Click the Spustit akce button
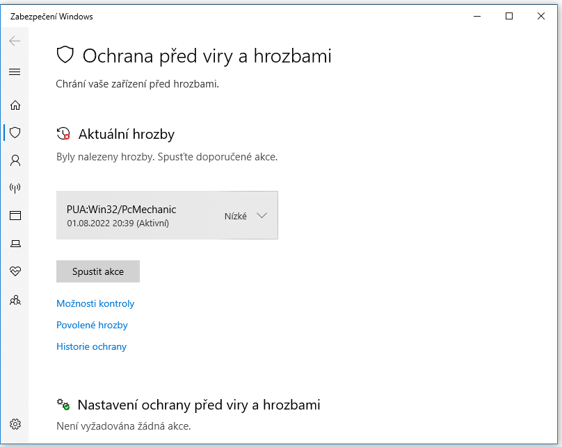 (x=98, y=271)
